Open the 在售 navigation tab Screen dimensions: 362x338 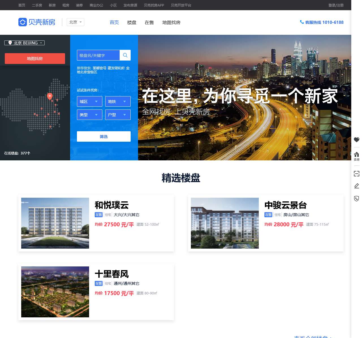149,22
